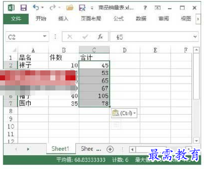Toggle ribbon display options icon
The height and width of the screenshot is (169, 204).
pyautogui.click(x=157, y=8)
